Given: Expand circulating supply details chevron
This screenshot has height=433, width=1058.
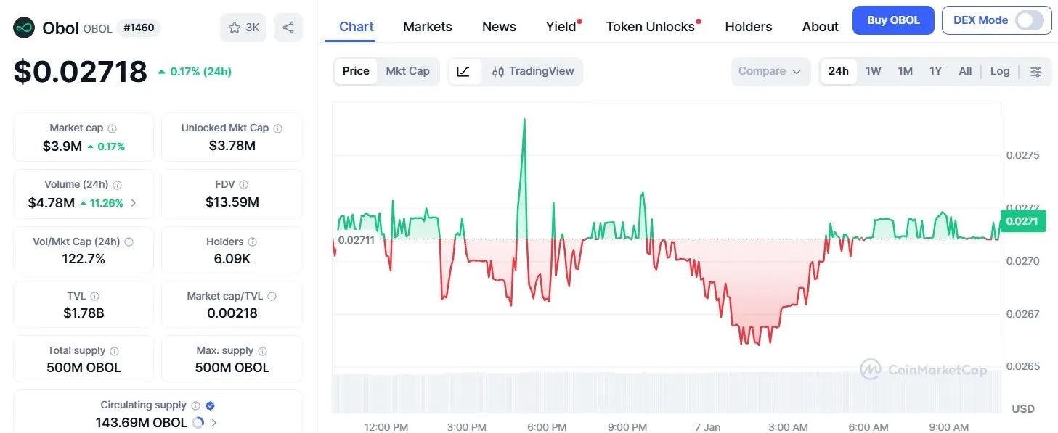Looking at the screenshot, I should point(214,422).
